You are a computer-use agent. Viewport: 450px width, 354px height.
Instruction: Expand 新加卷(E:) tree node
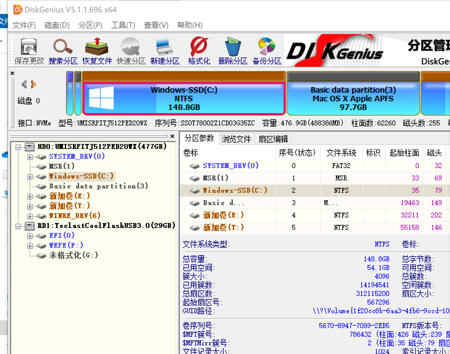tap(30, 196)
